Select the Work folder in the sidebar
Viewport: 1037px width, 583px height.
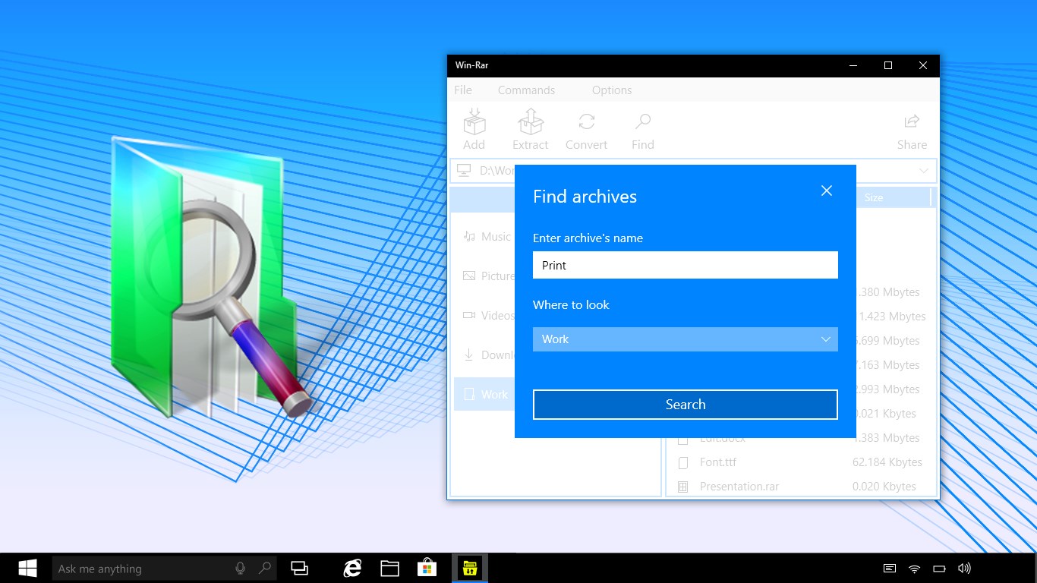[484, 395]
